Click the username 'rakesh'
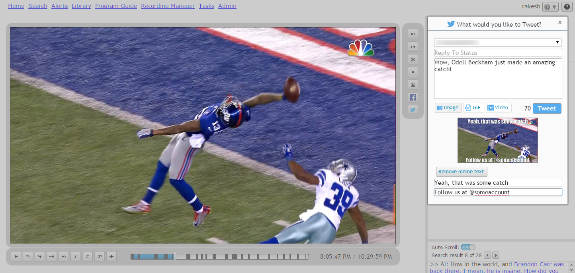This screenshot has height=273, width=575. tap(531, 6)
